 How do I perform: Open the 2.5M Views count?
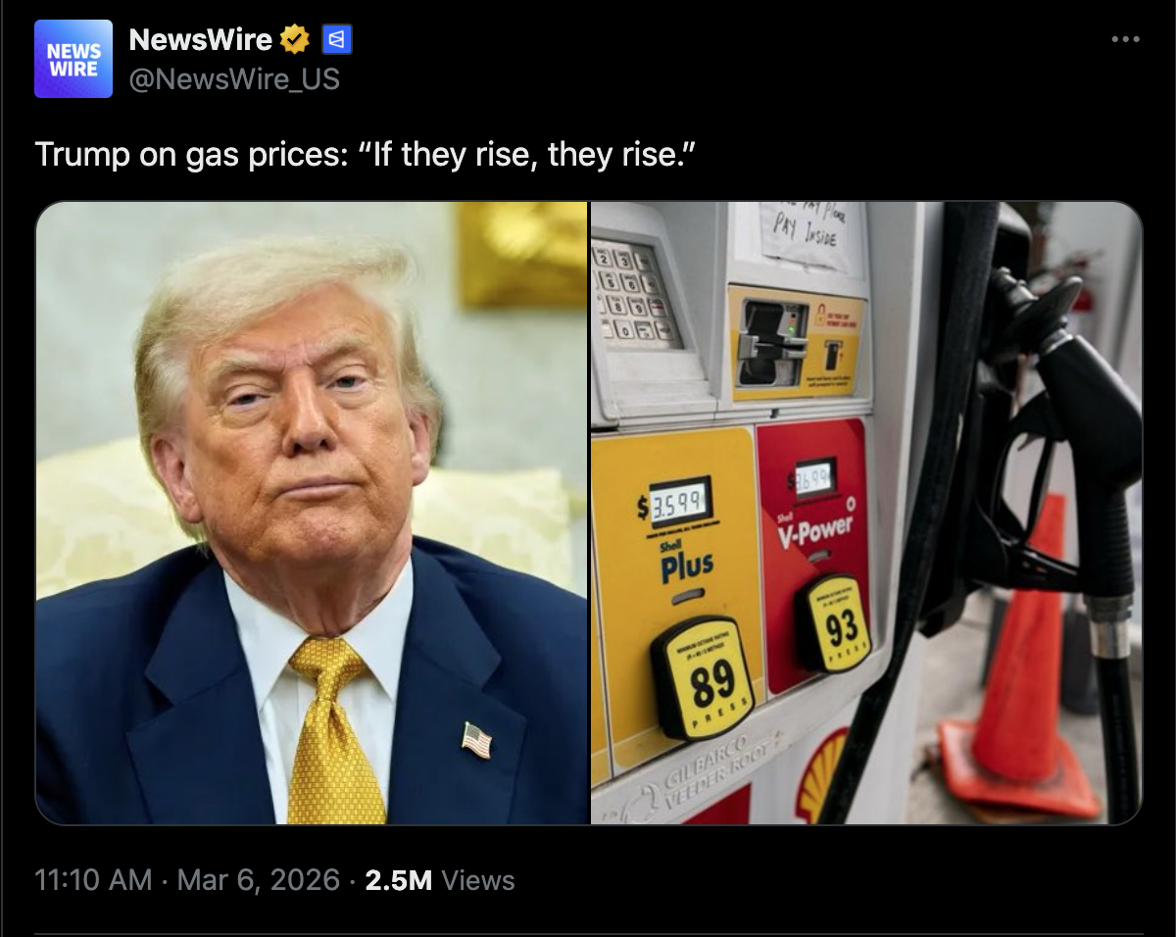(439, 879)
